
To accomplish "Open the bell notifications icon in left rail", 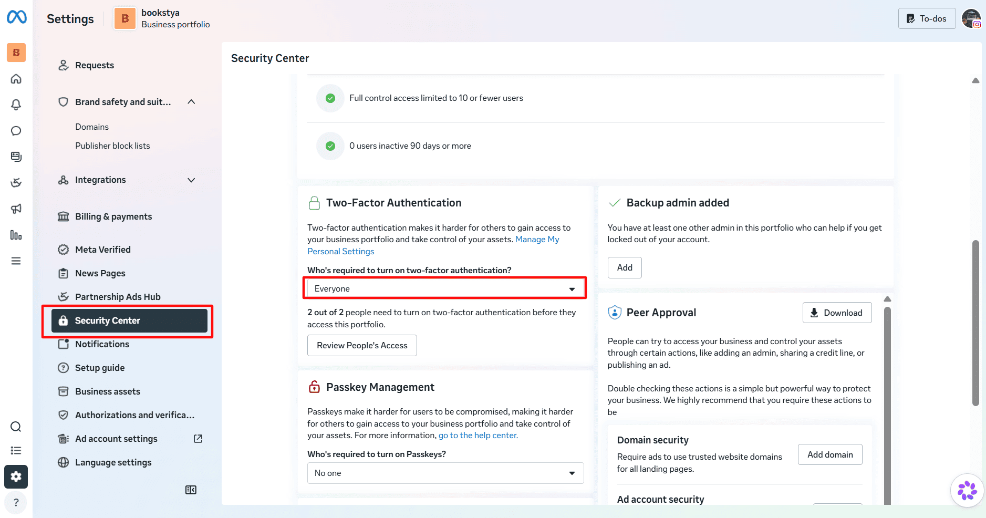I will pos(16,105).
